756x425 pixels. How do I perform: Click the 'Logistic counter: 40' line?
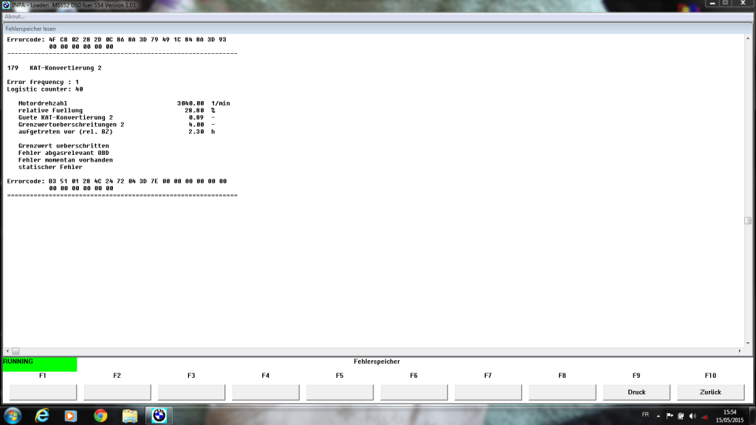(x=45, y=89)
